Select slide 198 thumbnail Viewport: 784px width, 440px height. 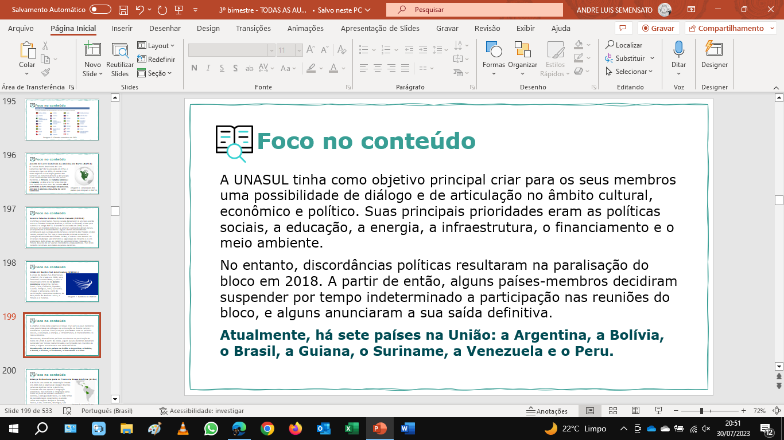[62, 281]
